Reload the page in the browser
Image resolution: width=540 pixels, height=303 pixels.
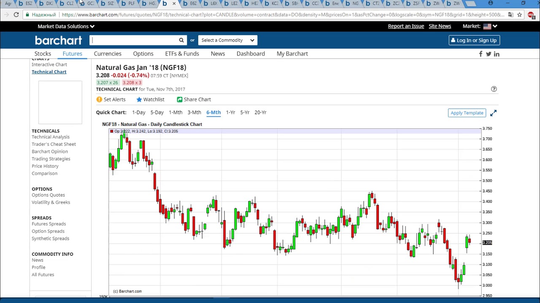coord(16,15)
